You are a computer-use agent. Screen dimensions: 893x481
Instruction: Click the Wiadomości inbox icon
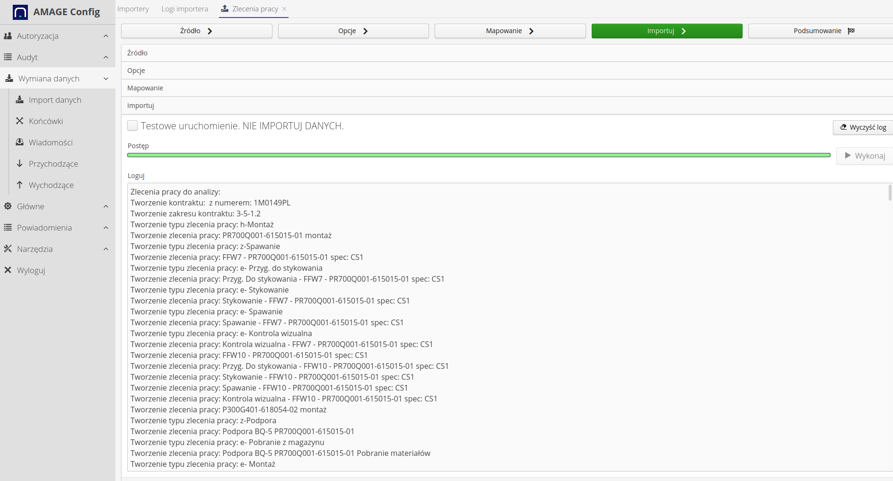pyautogui.click(x=19, y=143)
